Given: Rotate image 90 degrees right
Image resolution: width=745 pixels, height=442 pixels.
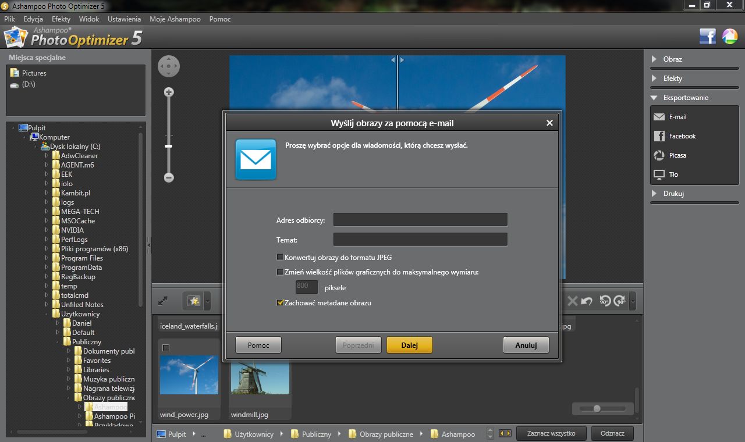Looking at the screenshot, I should [620, 301].
